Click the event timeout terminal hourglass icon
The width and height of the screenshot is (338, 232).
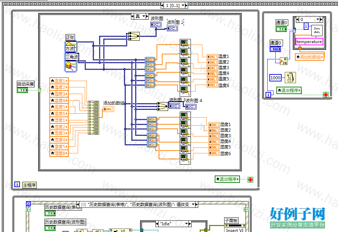click(x=28, y=204)
